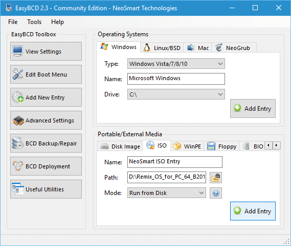Open BCD Backup/Repair
The width and height of the screenshot is (291, 246).
(46, 143)
